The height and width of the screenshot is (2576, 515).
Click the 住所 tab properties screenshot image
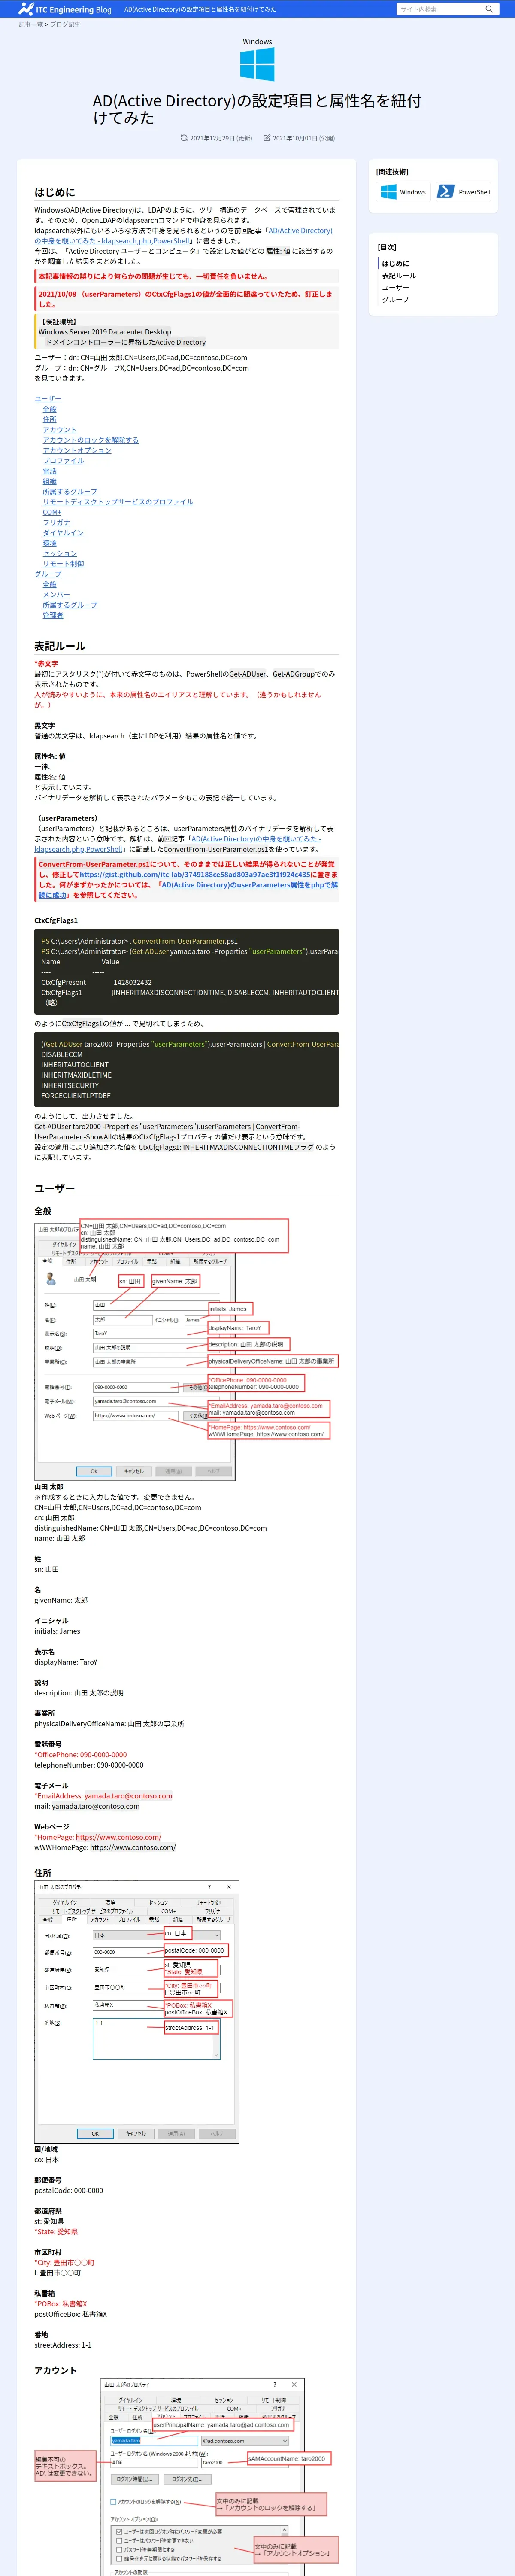coord(137,2011)
